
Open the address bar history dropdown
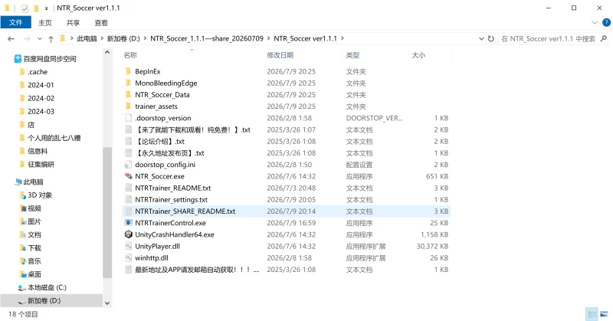pos(481,39)
